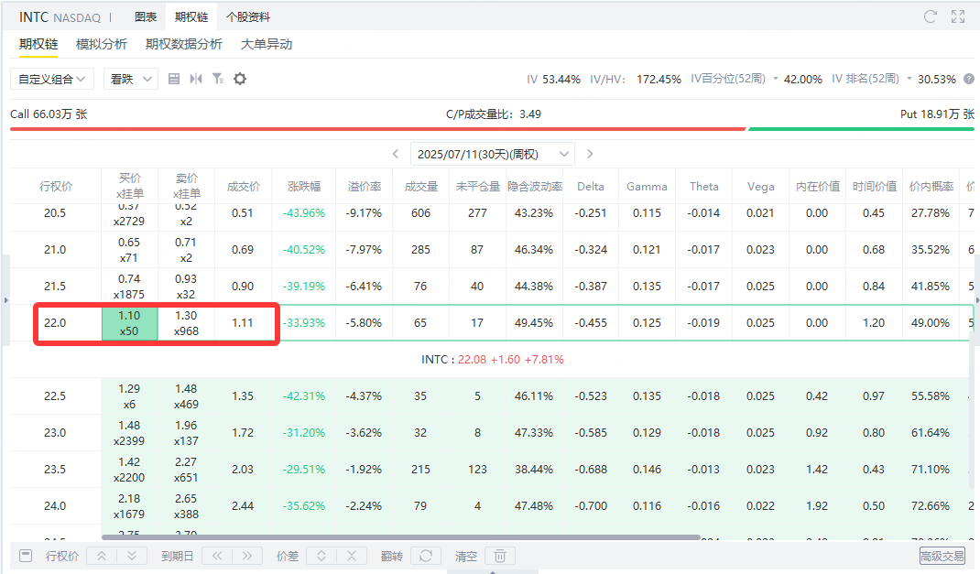Click the left side panel collapse arrow
The width and height of the screenshot is (980, 574).
click(5, 300)
